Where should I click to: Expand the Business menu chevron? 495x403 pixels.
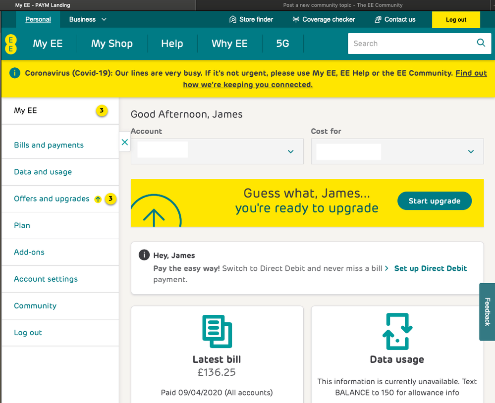coord(104,19)
